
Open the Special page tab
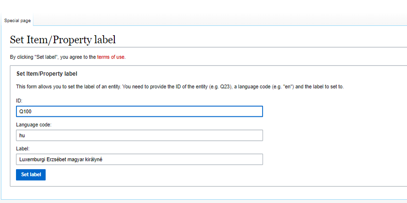[x=17, y=21]
